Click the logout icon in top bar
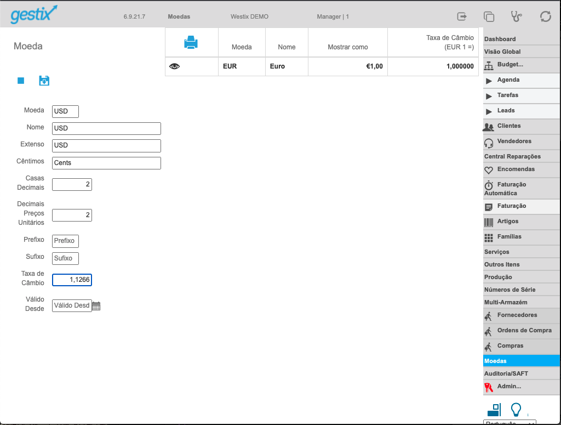Viewport: 561px width, 425px height. pyautogui.click(x=462, y=16)
